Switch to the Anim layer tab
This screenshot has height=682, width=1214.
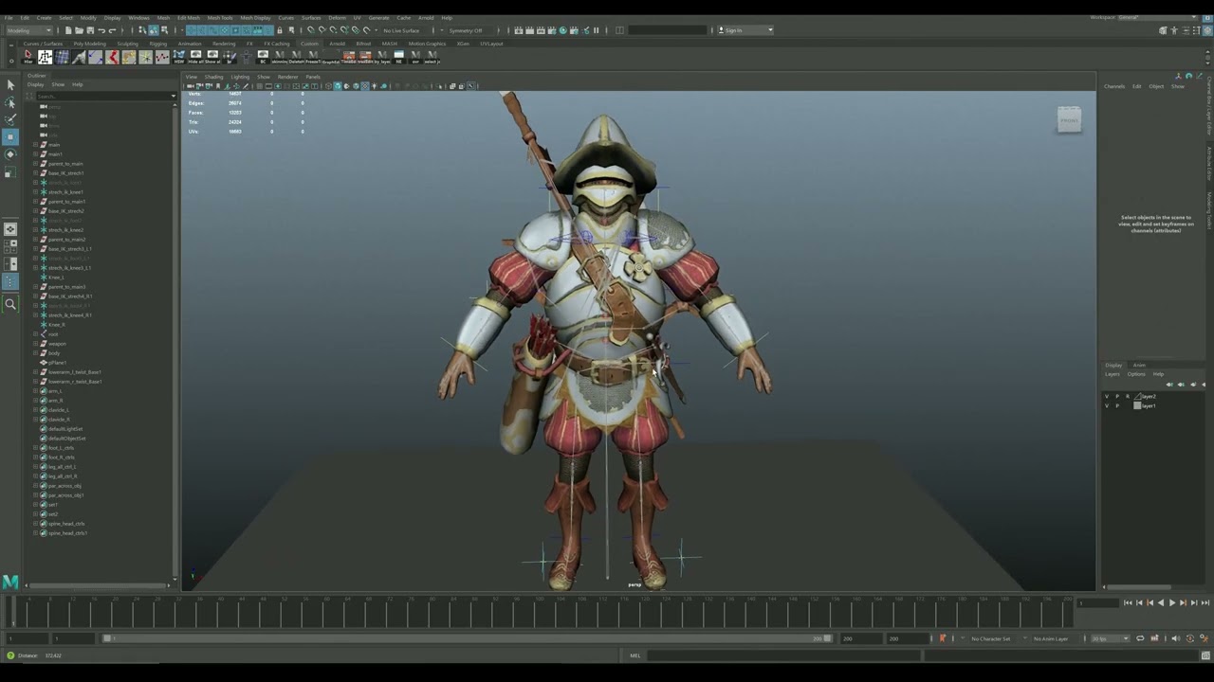click(x=1139, y=365)
